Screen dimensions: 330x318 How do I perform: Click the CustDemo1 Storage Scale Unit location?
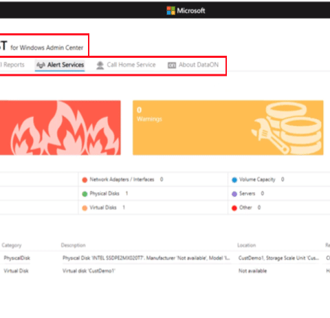coord(278,258)
